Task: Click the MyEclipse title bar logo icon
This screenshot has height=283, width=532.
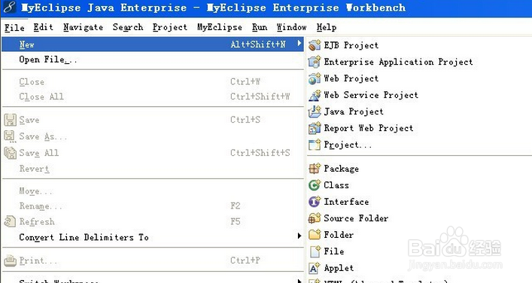Action: pyautogui.click(x=10, y=8)
